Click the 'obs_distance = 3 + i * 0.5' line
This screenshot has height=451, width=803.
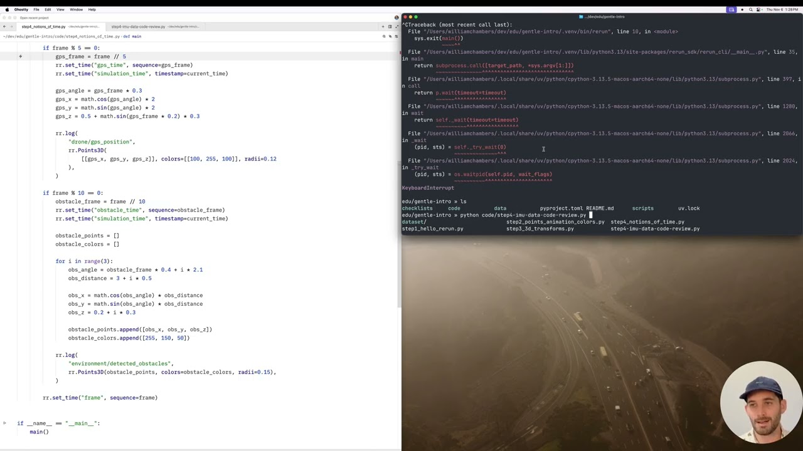point(110,278)
